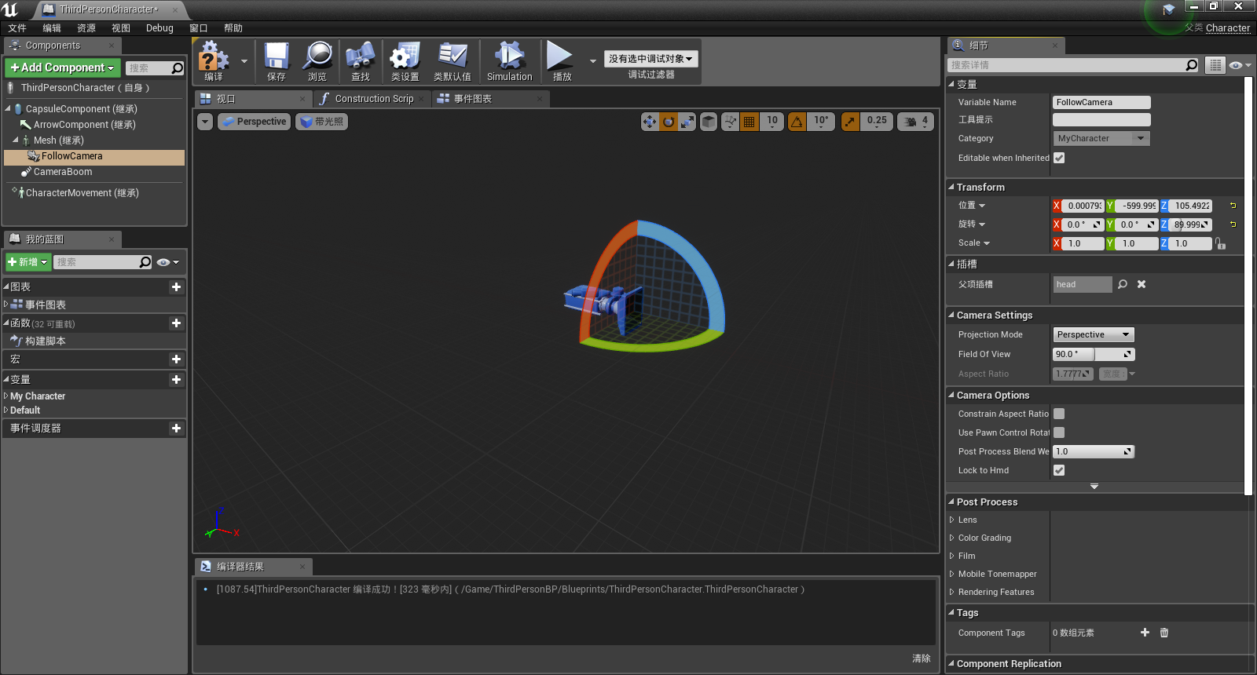Viewport: 1257px width, 675px height.
Task: Open rotation snap value 10° dropdown
Action: (x=821, y=122)
